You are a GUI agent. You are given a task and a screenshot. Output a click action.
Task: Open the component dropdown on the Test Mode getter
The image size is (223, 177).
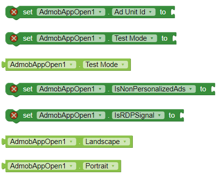[x=42, y=65]
